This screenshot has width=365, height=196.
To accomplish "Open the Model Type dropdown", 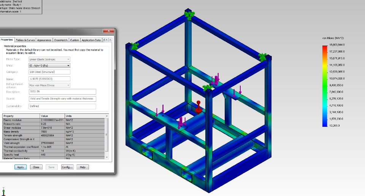I will [49, 59].
